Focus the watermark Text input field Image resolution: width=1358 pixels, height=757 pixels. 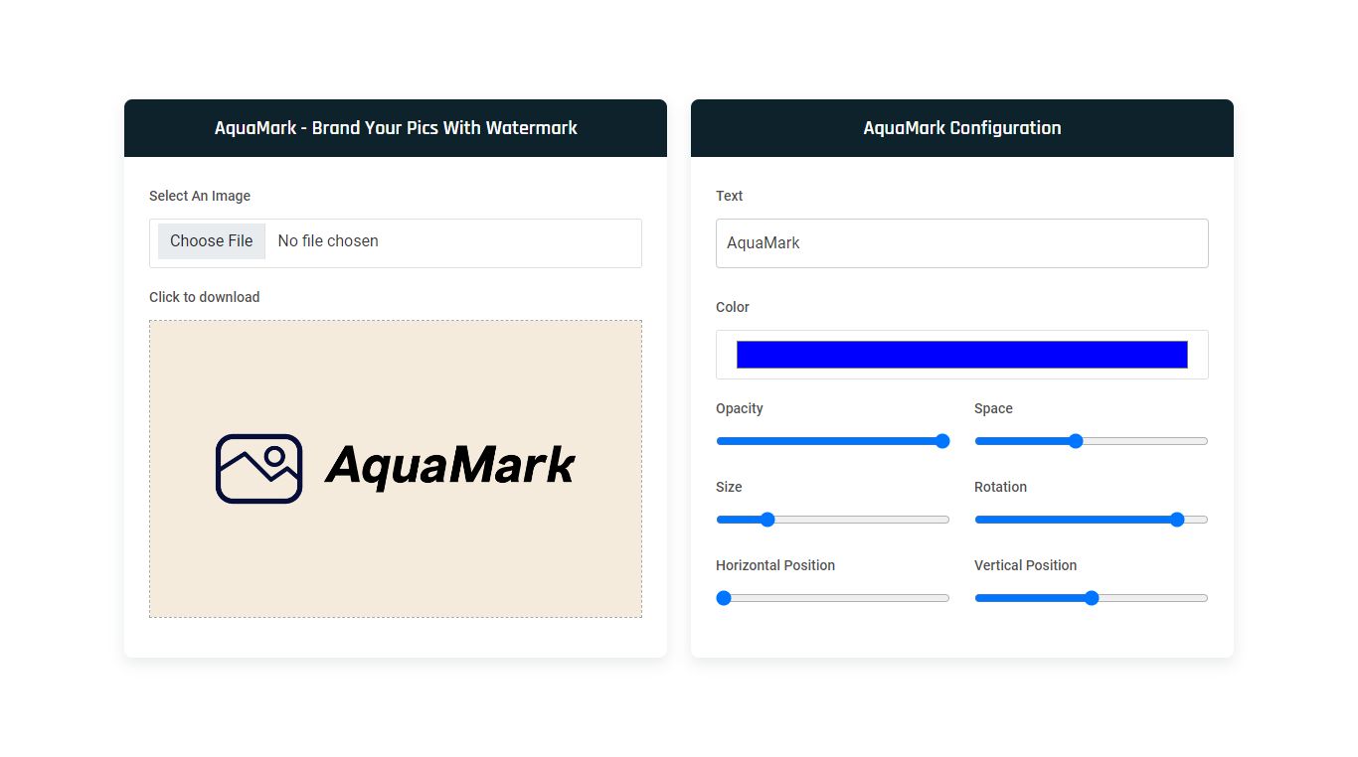click(961, 243)
